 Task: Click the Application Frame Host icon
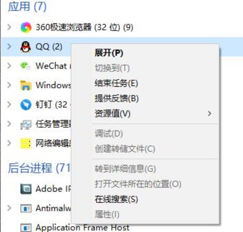[x=26, y=228]
